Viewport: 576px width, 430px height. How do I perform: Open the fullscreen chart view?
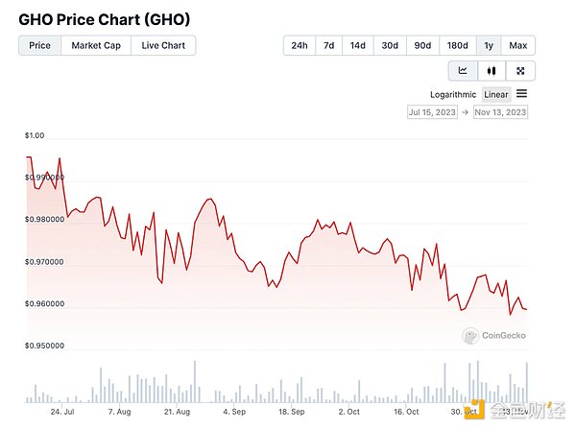pos(520,70)
